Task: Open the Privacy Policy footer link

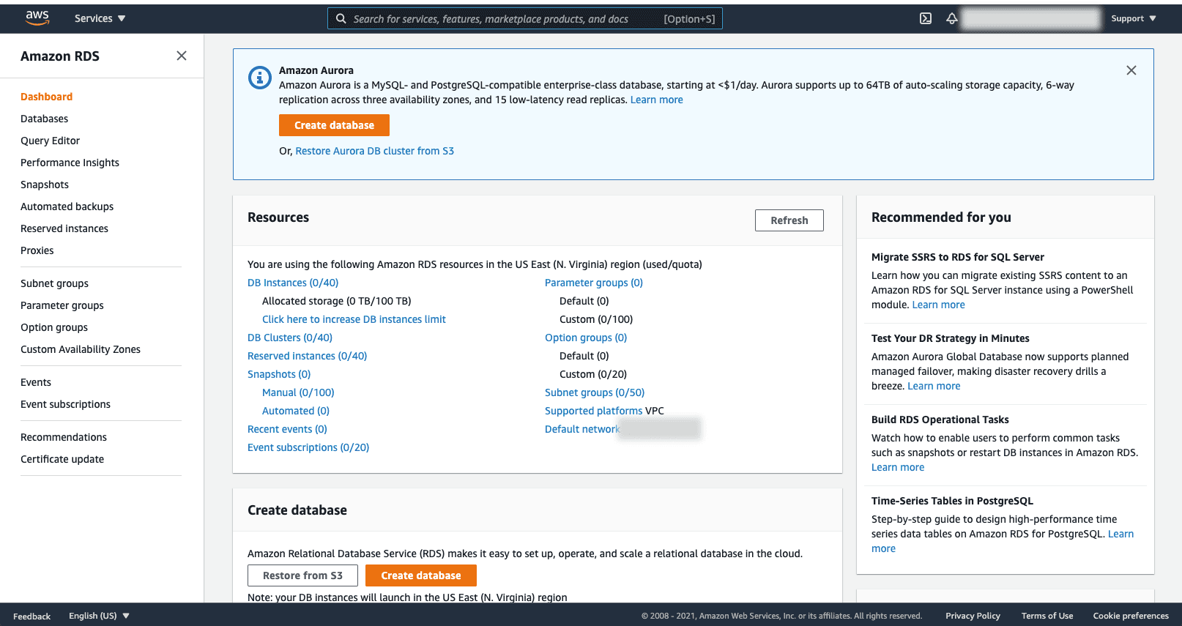Action: 973,616
